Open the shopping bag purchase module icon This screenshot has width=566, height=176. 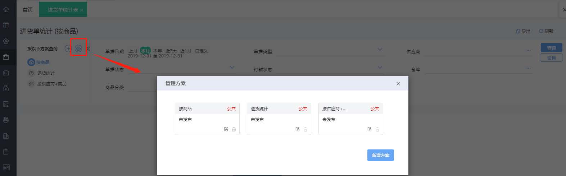(x=6, y=57)
